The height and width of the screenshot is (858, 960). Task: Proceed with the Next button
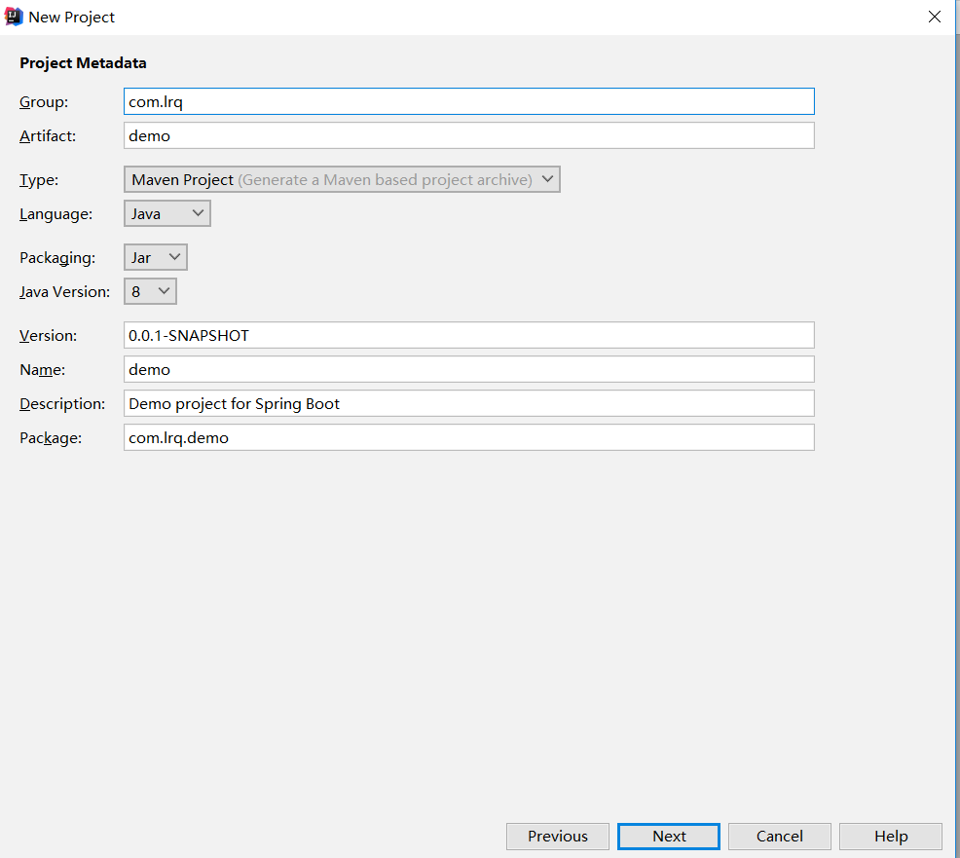[669, 837]
